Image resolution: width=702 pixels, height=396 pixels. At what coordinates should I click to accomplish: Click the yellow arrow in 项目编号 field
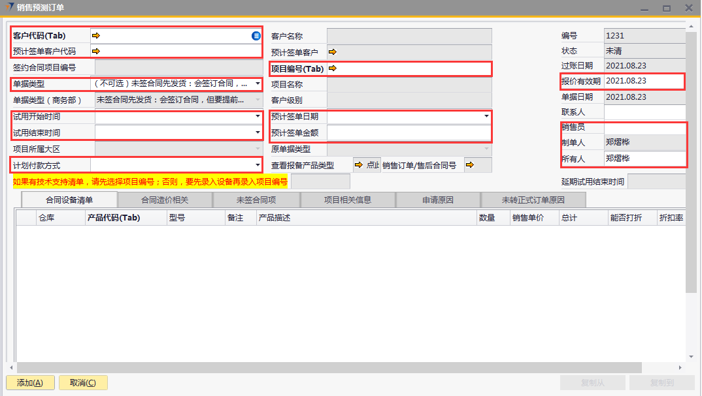[332, 69]
